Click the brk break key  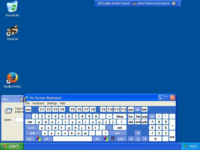coord(144,109)
